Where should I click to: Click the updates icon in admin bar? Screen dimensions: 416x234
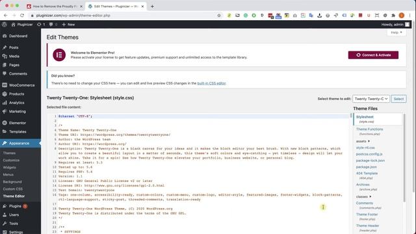point(39,25)
